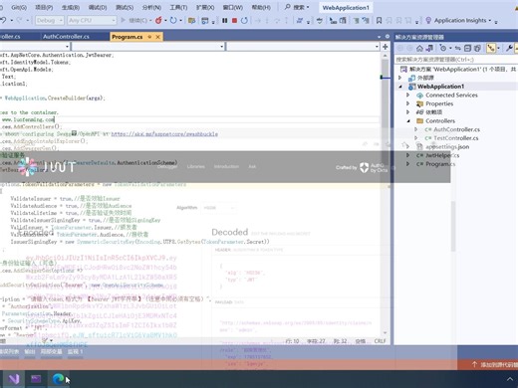Click the 搜索 box in title bar

point(298,7)
